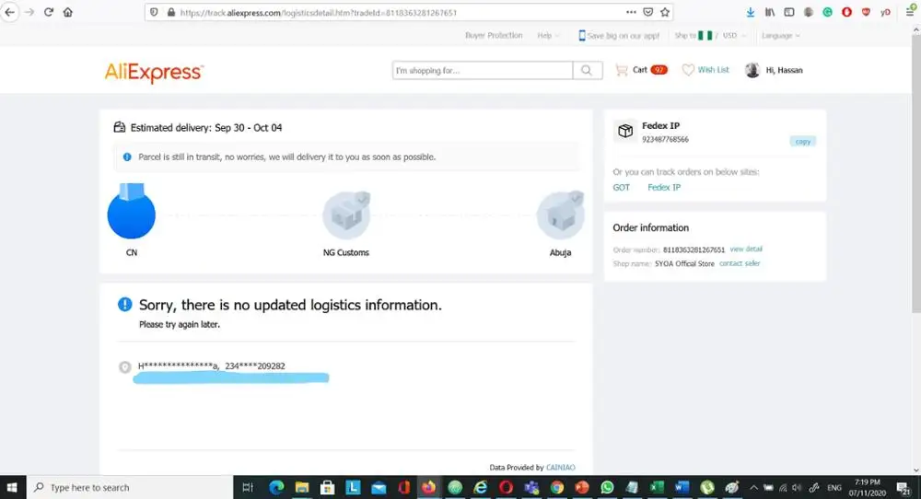Image resolution: width=921 pixels, height=499 pixels.
Task: Expand the Ship to / USD dropdown
Action: point(710,35)
